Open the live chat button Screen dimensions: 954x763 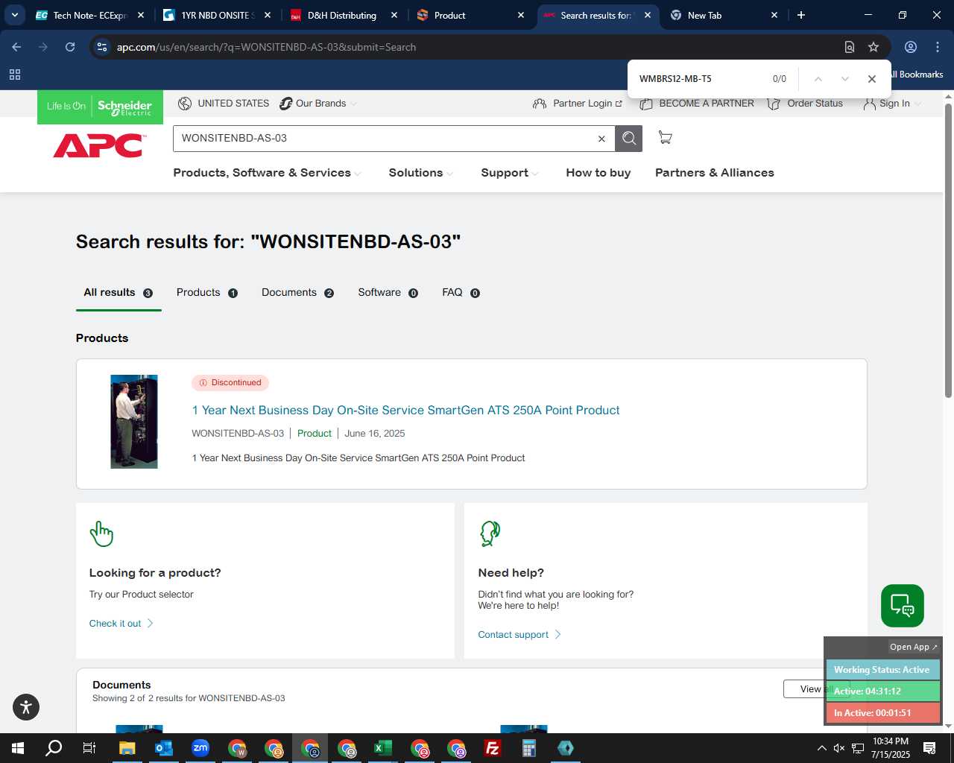pyautogui.click(x=902, y=606)
